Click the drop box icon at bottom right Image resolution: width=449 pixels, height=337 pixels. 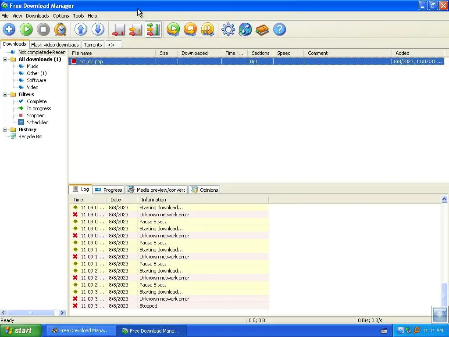(x=439, y=314)
